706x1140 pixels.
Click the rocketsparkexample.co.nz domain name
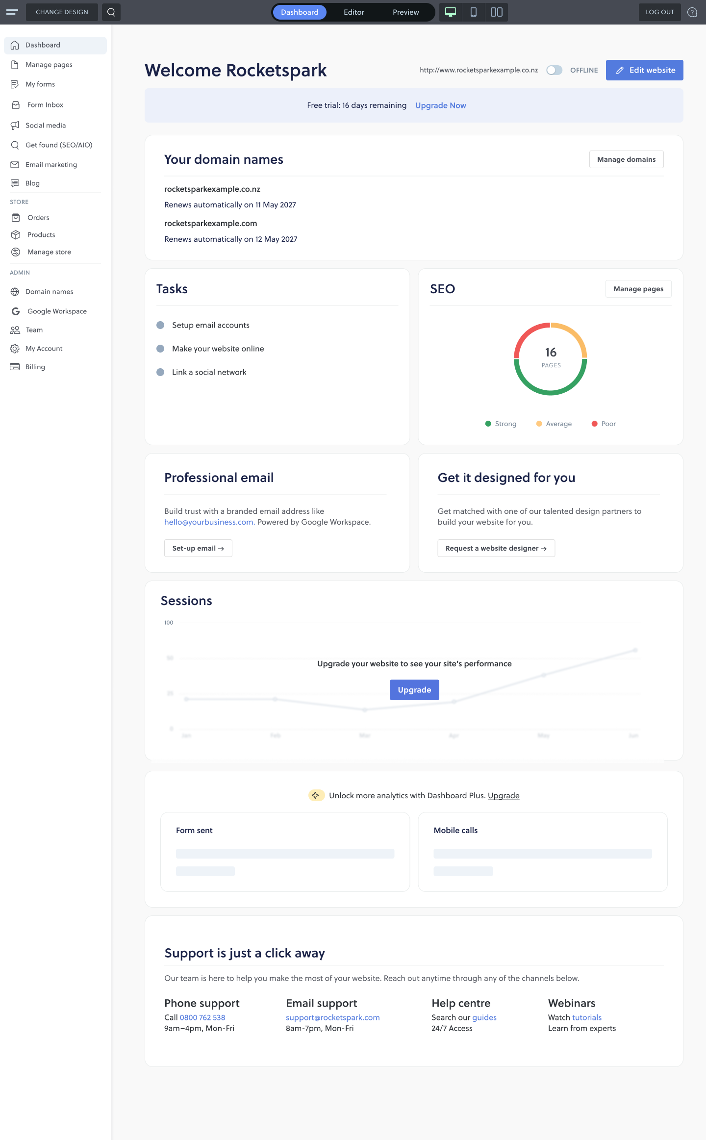point(212,189)
